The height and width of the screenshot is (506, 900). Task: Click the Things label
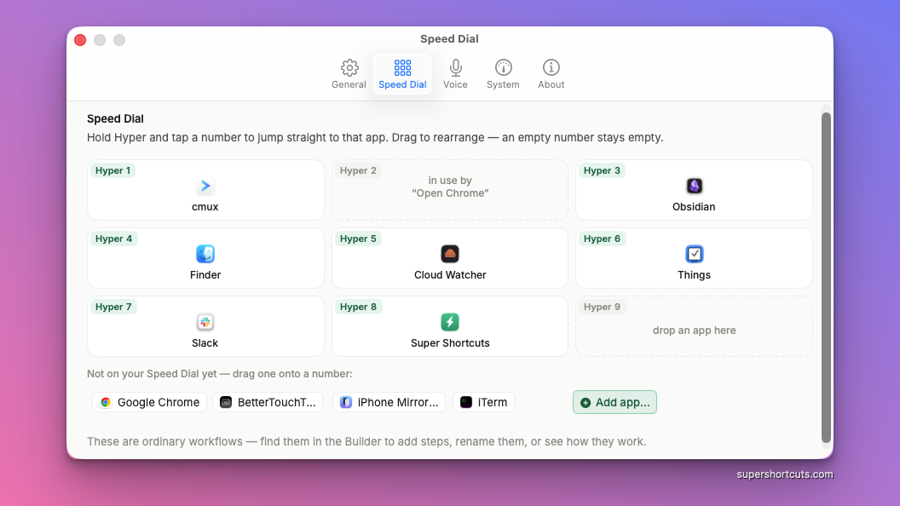[694, 275]
